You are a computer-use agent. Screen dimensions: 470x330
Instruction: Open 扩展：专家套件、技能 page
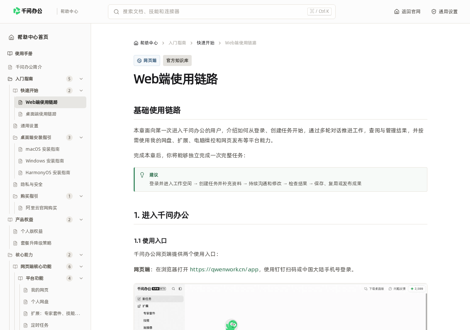pyautogui.click(x=53, y=313)
